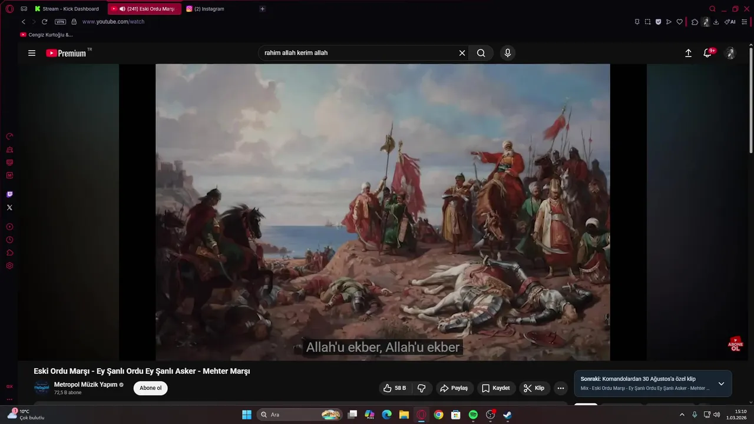Open GX Cleaner sidebar icon

tap(9, 149)
